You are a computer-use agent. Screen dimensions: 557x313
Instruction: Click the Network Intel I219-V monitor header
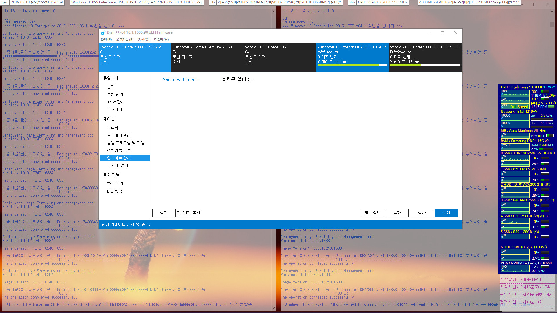[519, 112]
